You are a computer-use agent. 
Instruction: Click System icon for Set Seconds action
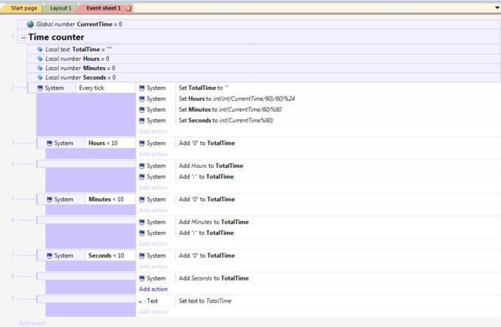142,120
